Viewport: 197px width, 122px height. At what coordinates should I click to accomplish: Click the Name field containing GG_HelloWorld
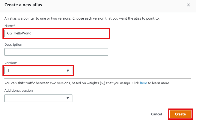[x=56, y=33]
